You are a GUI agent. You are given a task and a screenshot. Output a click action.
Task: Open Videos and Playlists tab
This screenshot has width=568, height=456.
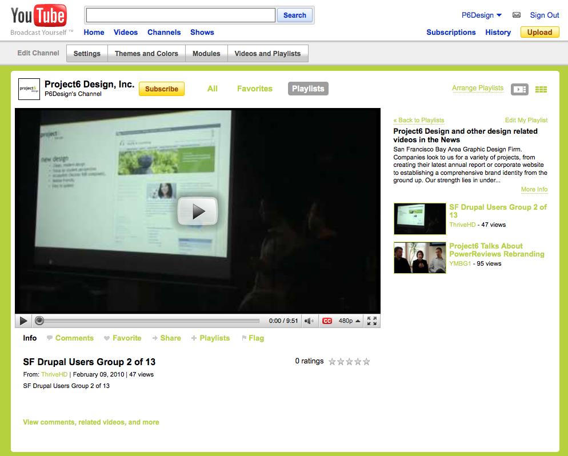[x=267, y=54]
